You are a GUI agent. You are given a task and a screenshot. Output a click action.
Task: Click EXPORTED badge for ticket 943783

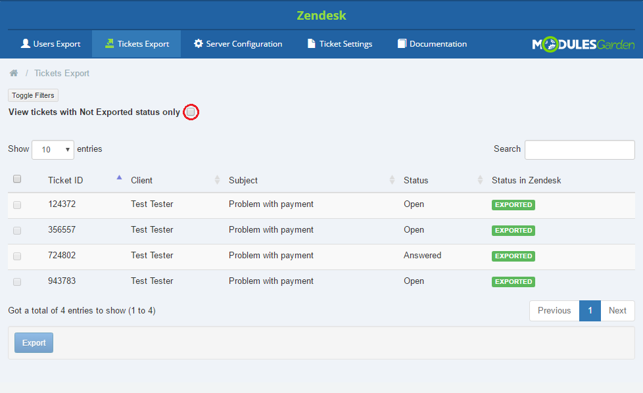tap(513, 281)
